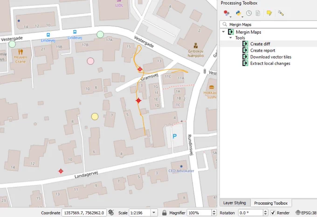Click the Scale value field
The width and height of the screenshot is (317, 217).
[x=140, y=213]
